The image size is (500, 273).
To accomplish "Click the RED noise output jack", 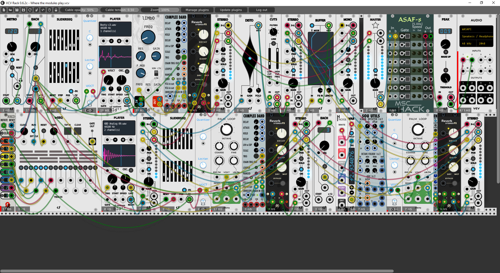I will click(x=342, y=155).
